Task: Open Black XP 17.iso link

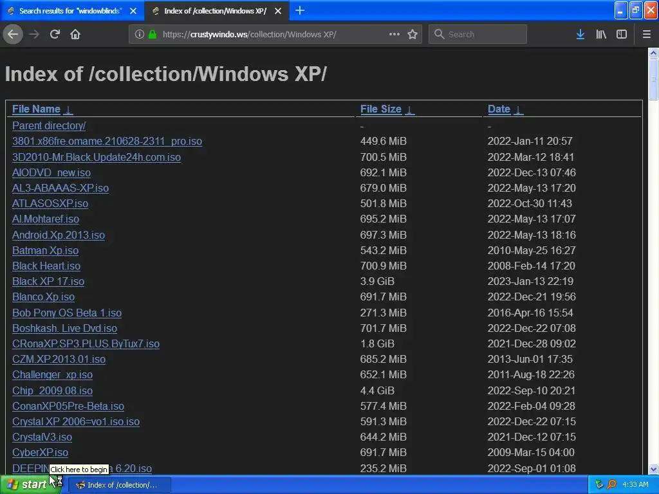Action: point(48,282)
